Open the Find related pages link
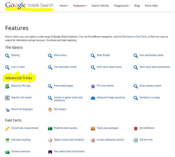The width and height of the screenshot is (175, 157). coord(64,86)
